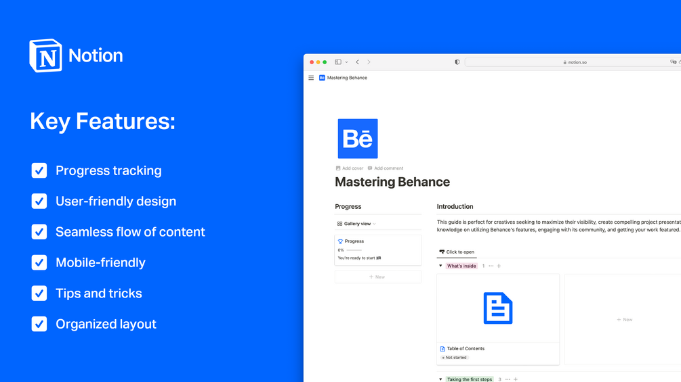Click the Key Features heading
Image resolution: width=681 pixels, height=382 pixels.
pos(102,121)
